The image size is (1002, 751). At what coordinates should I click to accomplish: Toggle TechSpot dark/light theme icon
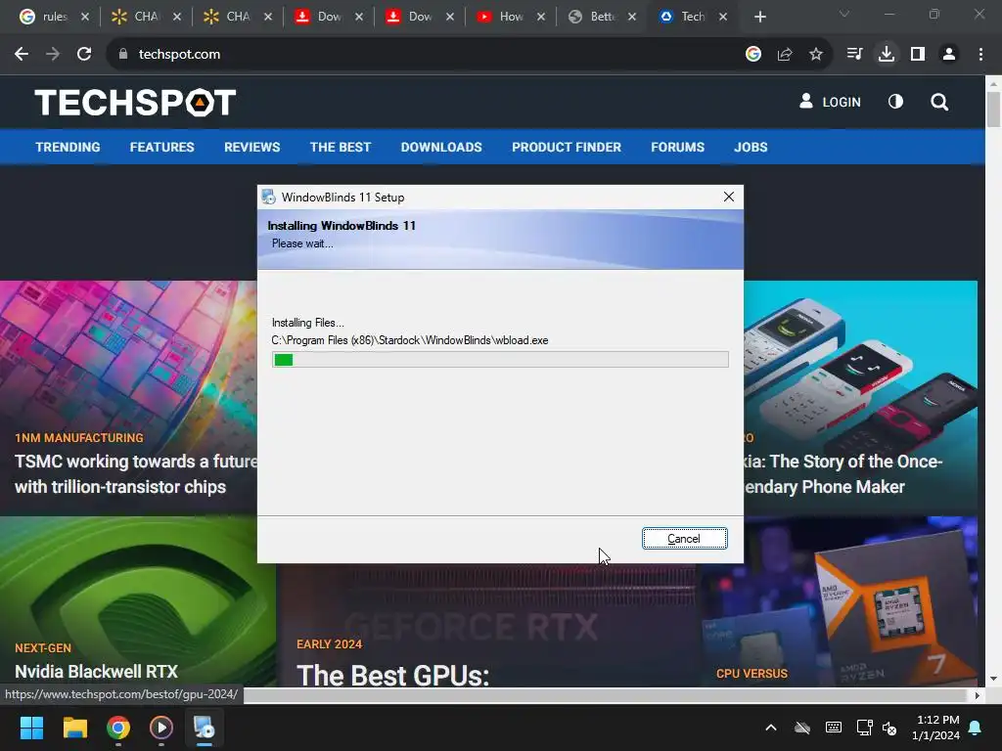tap(896, 102)
